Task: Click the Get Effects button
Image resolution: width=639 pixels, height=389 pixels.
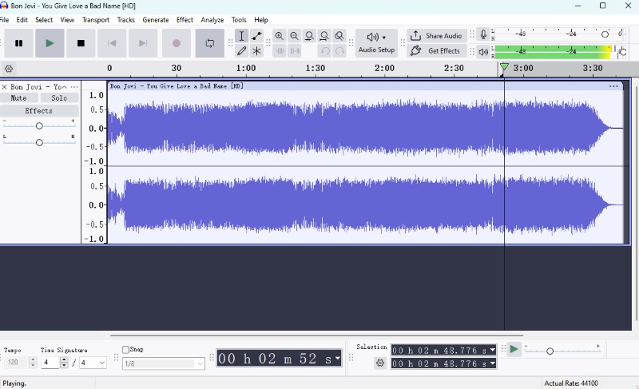Action: pyautogui.click(x=436, y=51)
